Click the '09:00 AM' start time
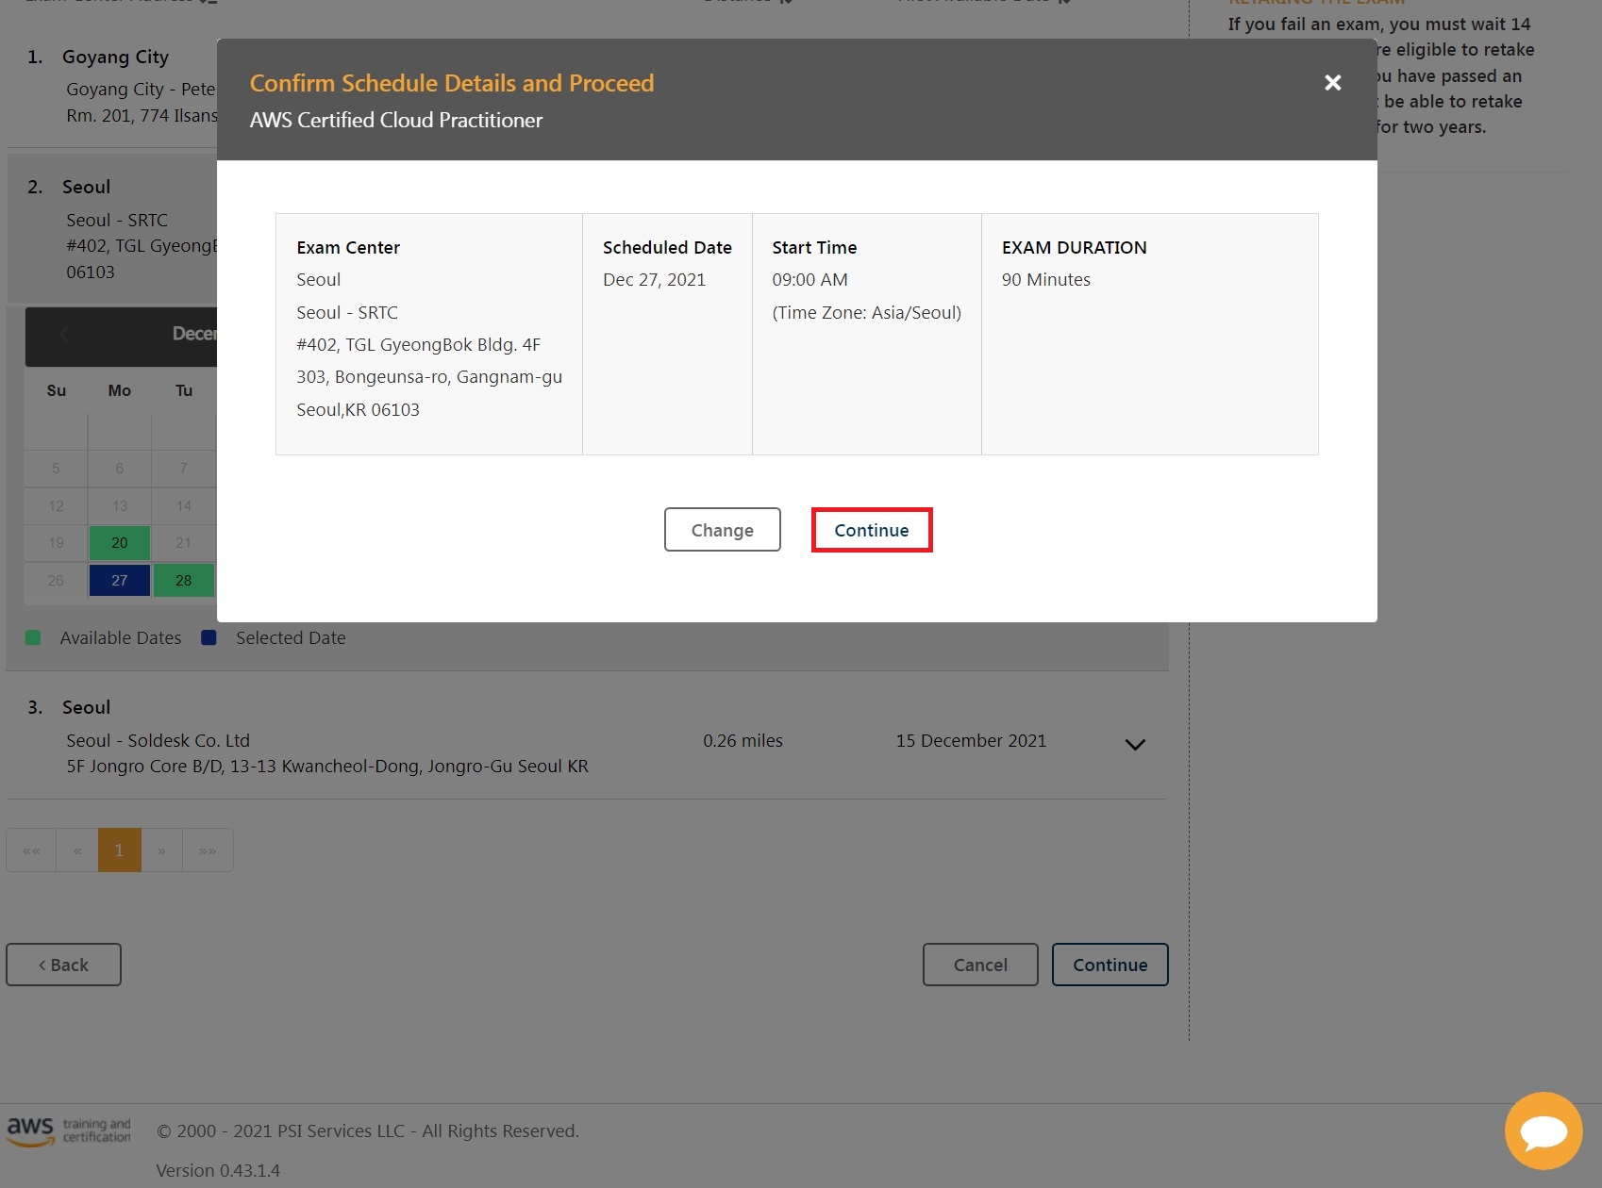 [809, 279]
